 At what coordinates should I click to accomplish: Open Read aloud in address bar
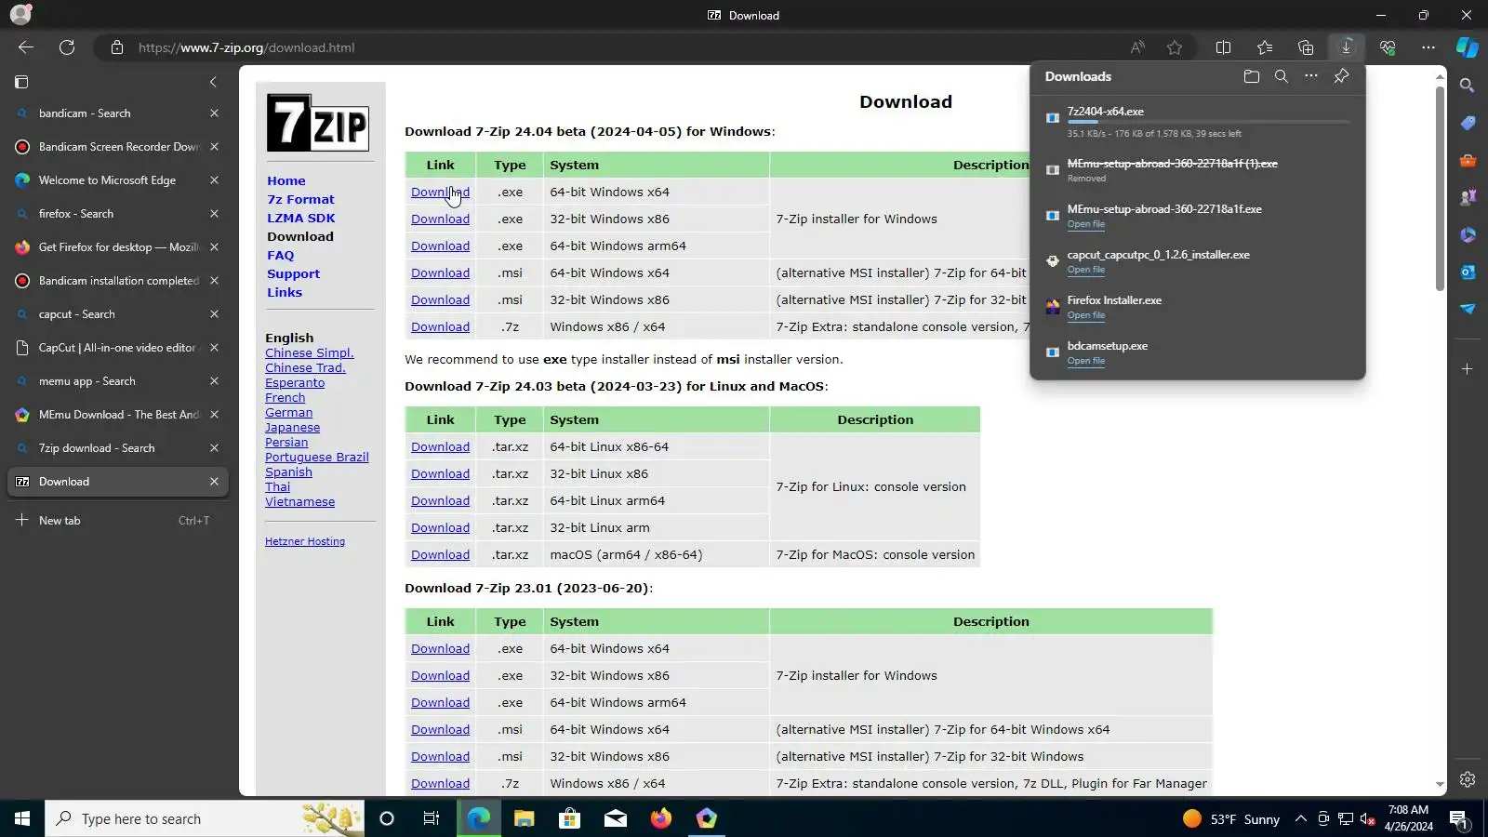[1137, 47]
